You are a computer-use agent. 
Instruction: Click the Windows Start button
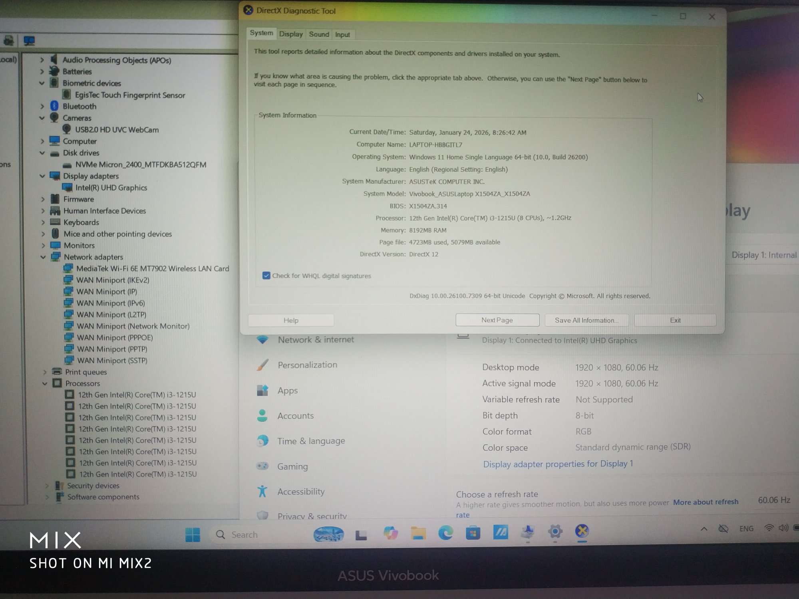193,535
